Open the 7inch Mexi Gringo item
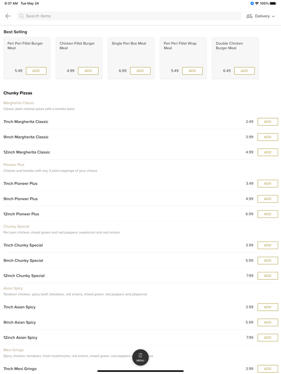Image resolution: width=281 pixels, height=374 pixels. (x=20, y=369)
